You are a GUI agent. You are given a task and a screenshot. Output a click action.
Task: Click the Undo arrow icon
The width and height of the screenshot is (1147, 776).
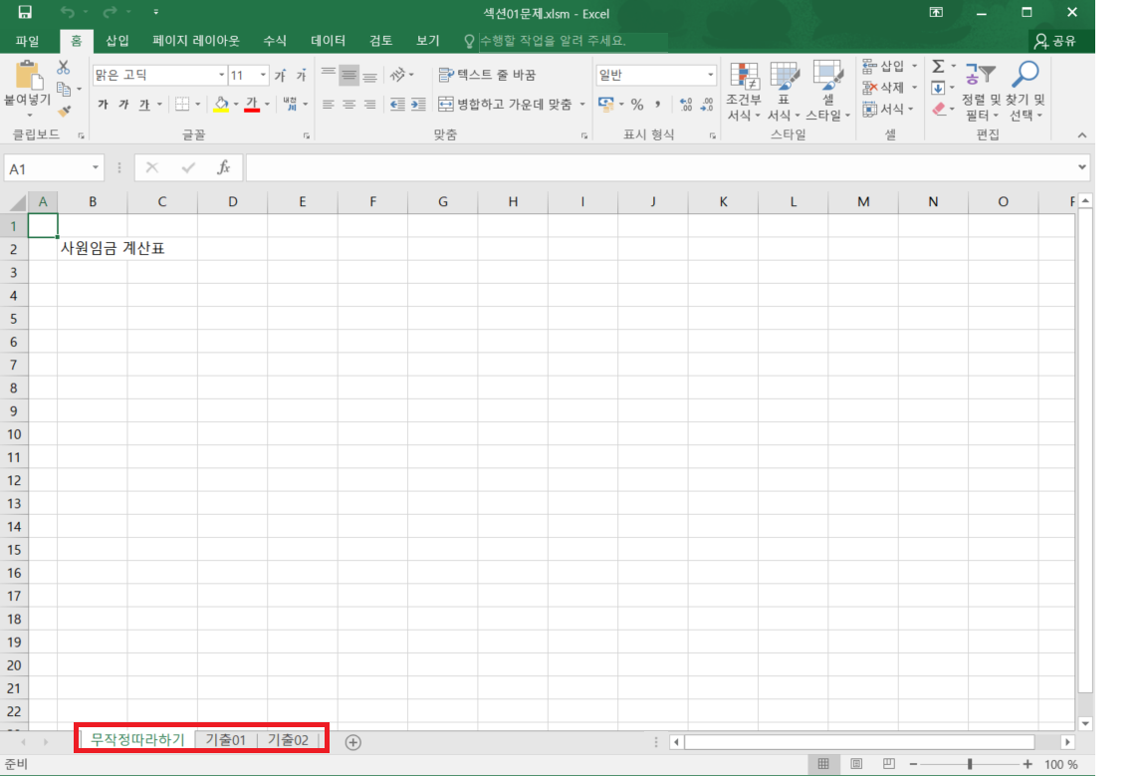click(x=68, y=12)
